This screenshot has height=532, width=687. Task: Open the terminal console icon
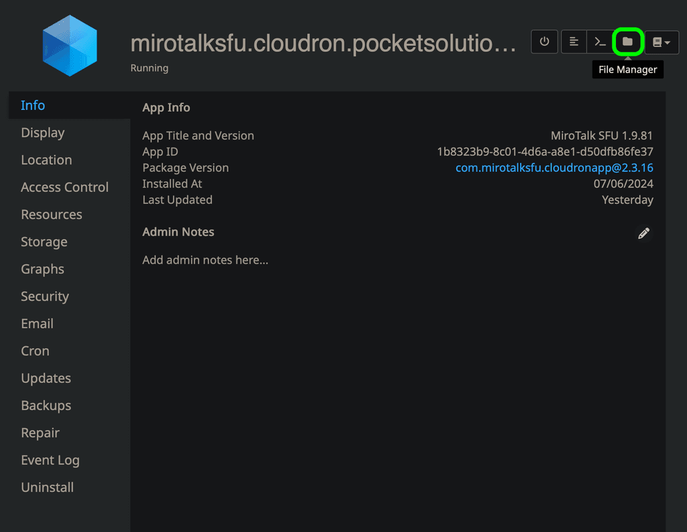click(600, 42)
